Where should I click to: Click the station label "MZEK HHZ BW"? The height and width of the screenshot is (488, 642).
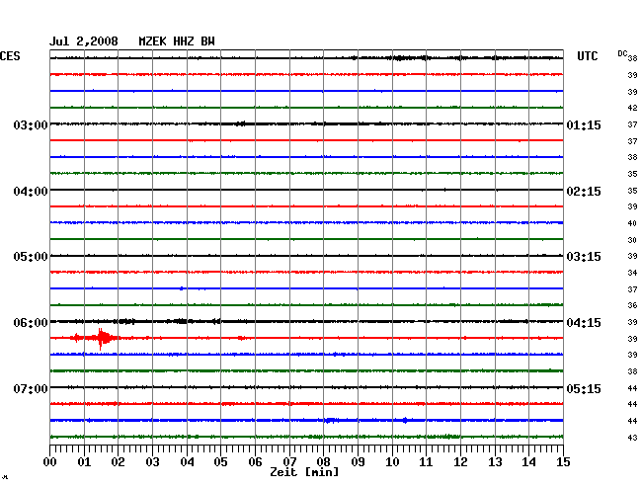(177, 41)
